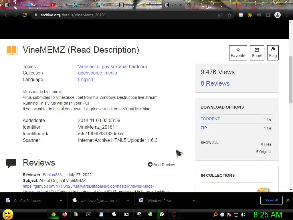Image resolution: width=293 pixels, height=220 pixels.
Task: Open the CocCocSetup.exe downloaded file
Action: 28,201
